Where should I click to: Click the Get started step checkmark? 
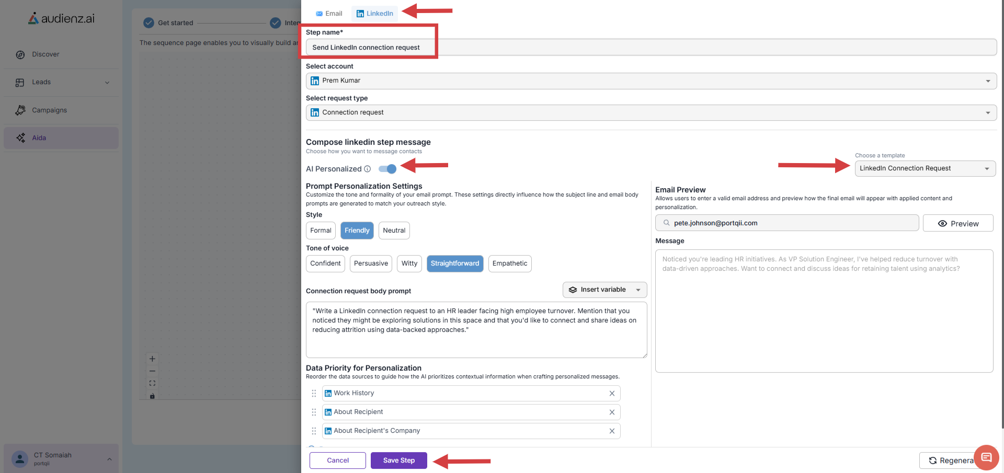(149, 23)
